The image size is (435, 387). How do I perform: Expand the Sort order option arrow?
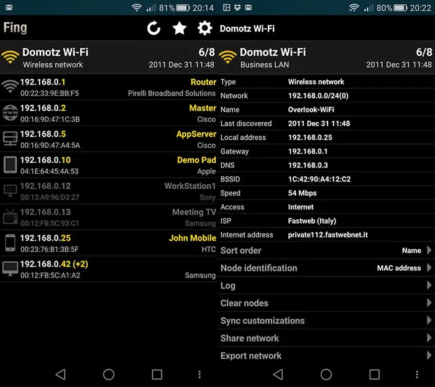tap(429, 250)
